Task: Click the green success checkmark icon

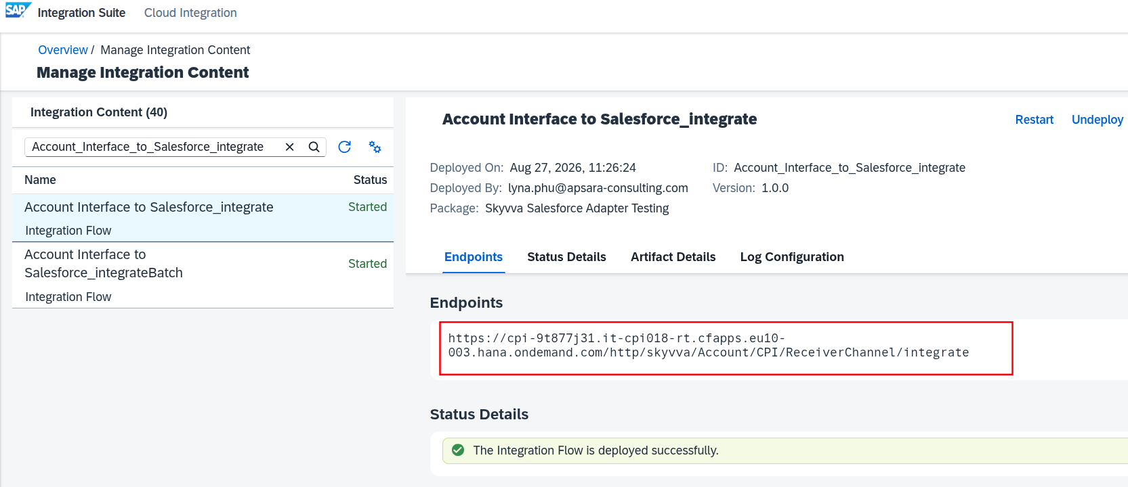Action: 458,450
